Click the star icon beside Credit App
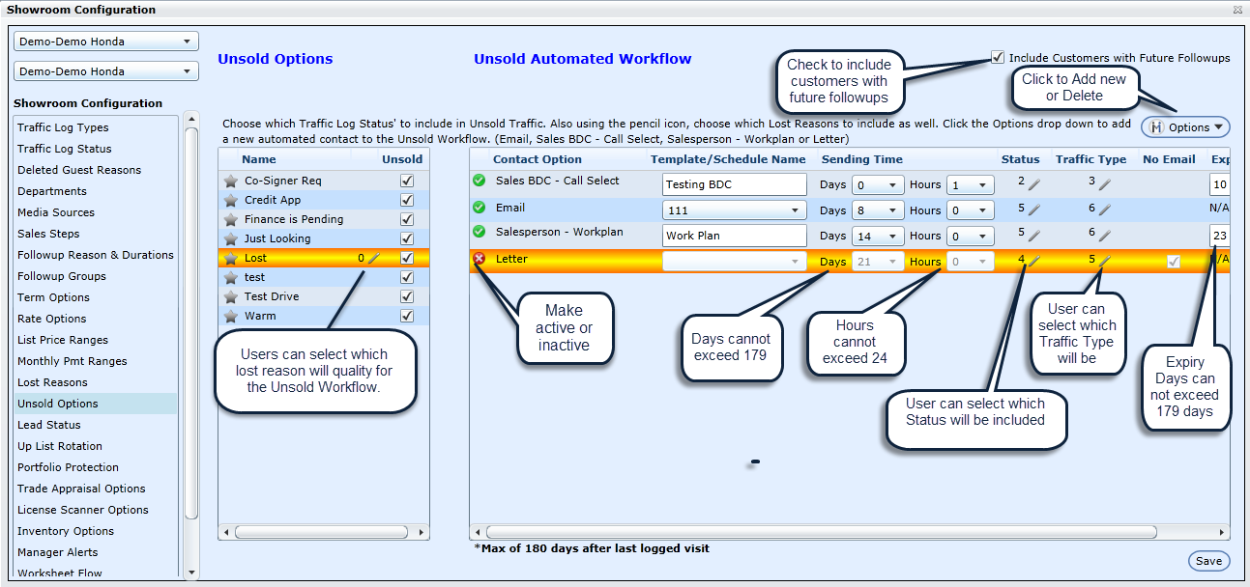The height and width of the screenshot is (587, 1250). [230, 200]
